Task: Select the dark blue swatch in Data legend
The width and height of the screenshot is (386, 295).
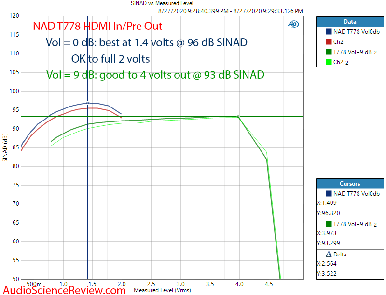Action: [329, 32]
